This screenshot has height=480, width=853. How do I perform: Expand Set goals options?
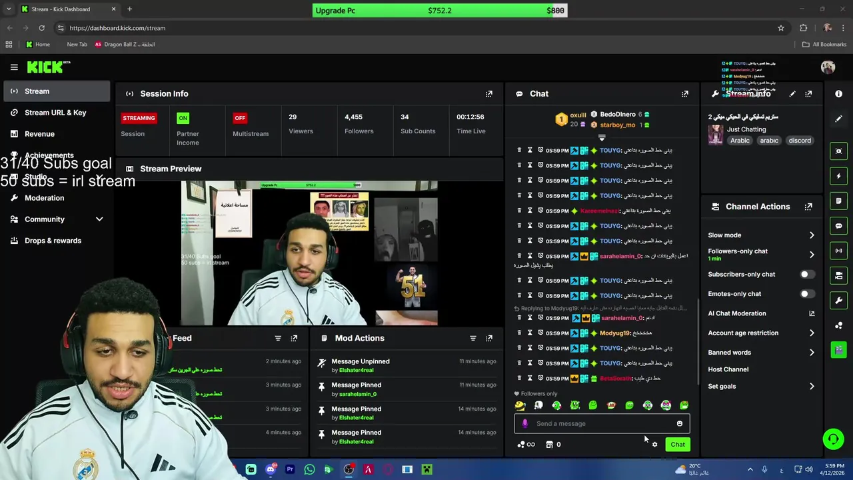point(812,387)
